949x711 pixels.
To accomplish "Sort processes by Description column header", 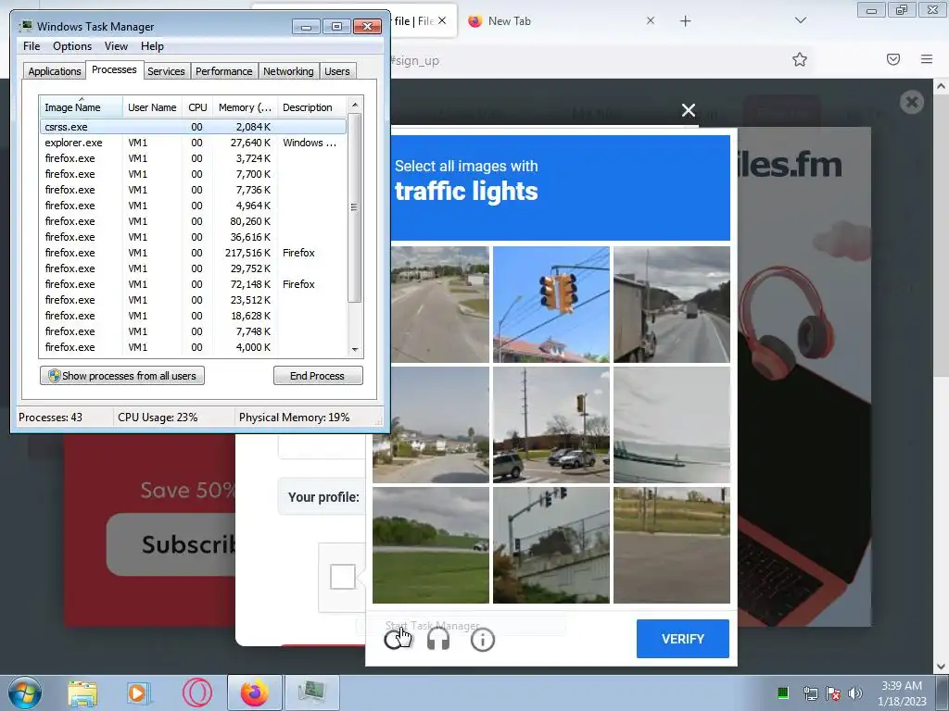I will point(312,107).
